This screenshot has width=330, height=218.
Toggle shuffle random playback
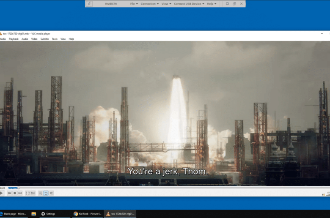tap(51, 193)
